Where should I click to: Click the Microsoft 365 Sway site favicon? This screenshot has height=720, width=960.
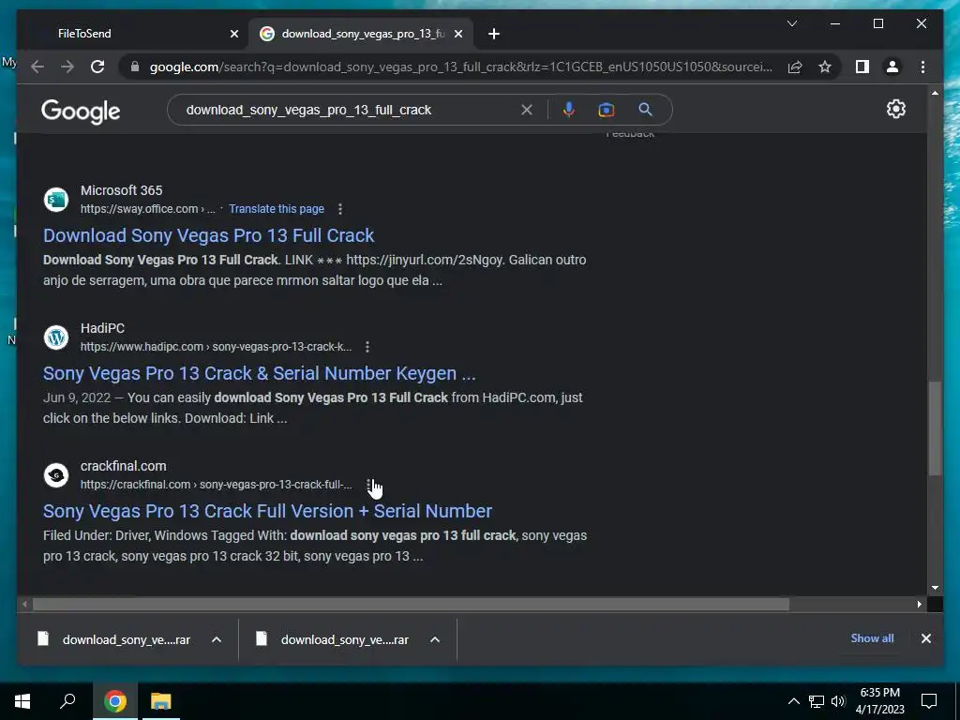pos(55,200)
